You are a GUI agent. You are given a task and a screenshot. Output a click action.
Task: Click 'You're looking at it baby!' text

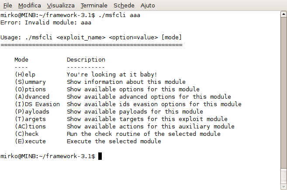pyautogui.click(x=112, y=75)
